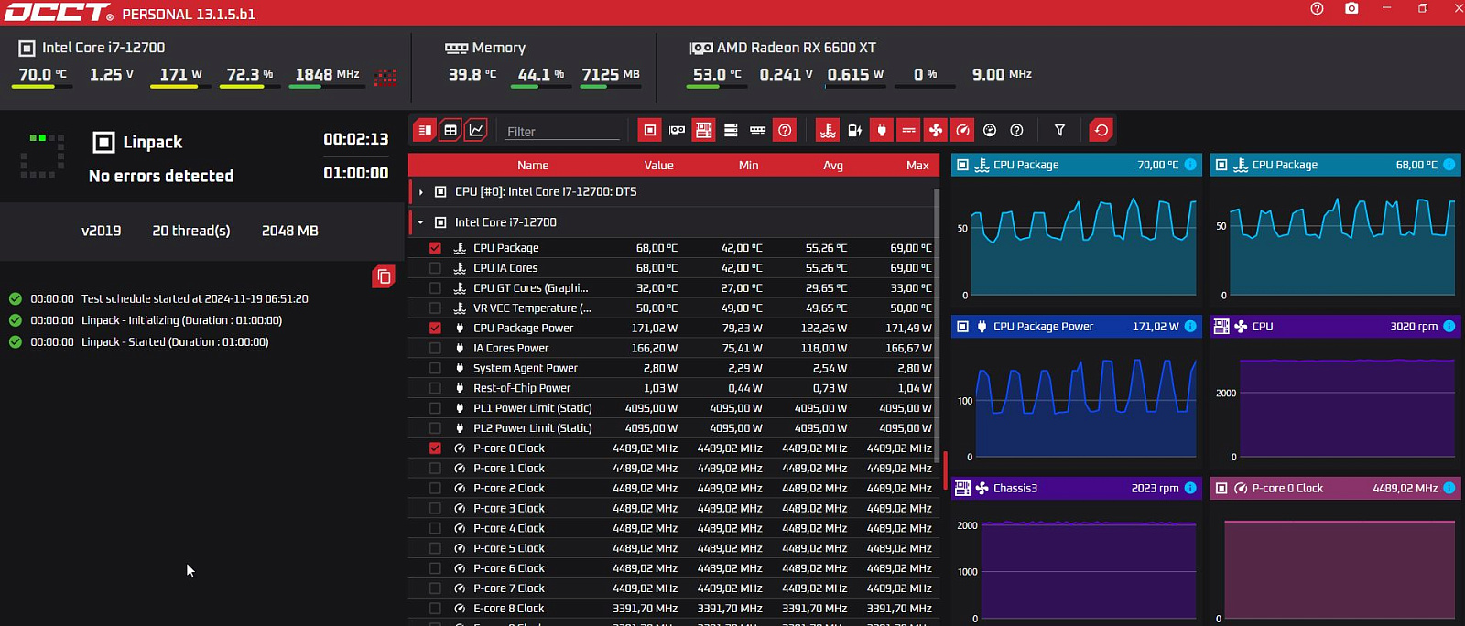The width and height of the screenshot is (1465, 626).
Task: Switch to graph-only monitoring view
Action: point(476,130)
